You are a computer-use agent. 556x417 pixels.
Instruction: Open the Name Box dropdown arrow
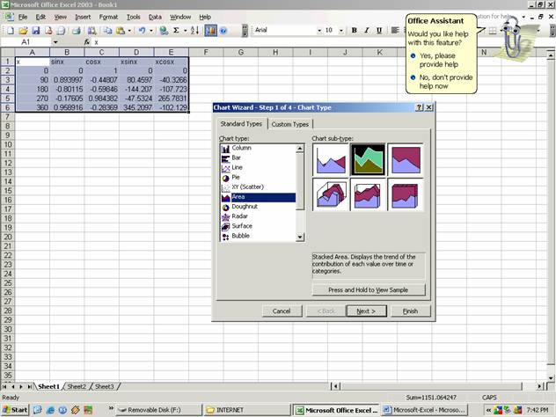[x=55, y=42]
